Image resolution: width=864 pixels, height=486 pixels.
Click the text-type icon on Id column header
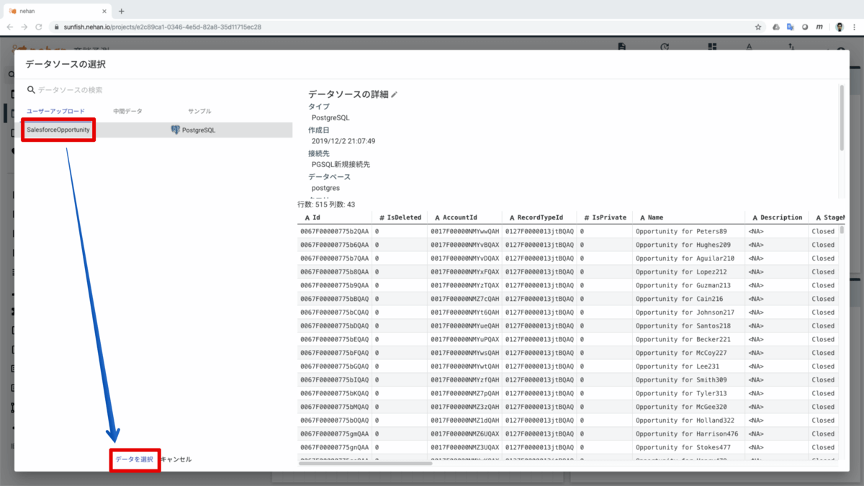(307, 217)
